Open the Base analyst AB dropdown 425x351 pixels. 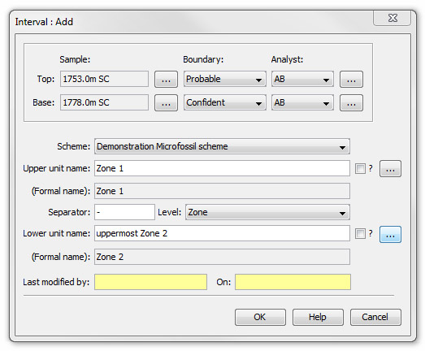(302, 102)
